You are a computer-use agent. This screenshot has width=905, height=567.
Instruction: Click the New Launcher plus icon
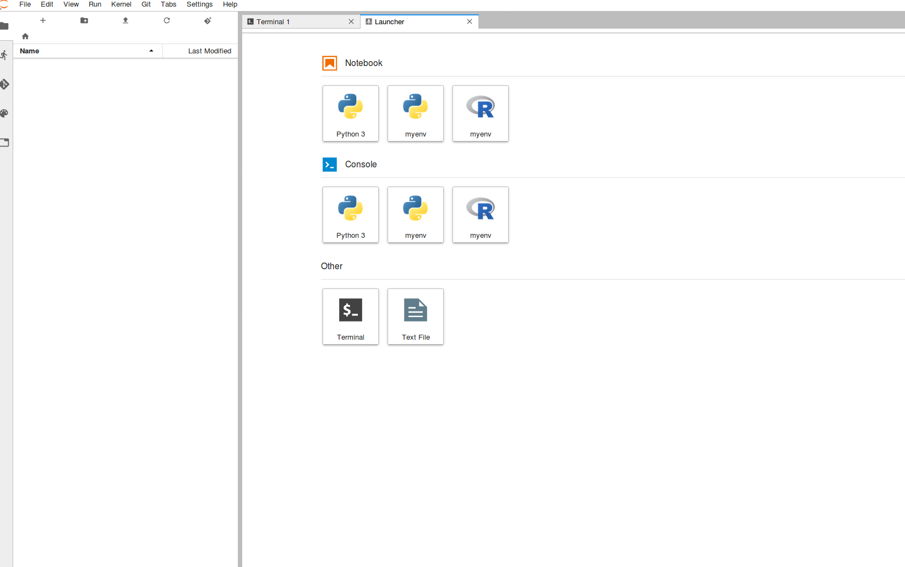pyautogui.click(x=43, y=20)
